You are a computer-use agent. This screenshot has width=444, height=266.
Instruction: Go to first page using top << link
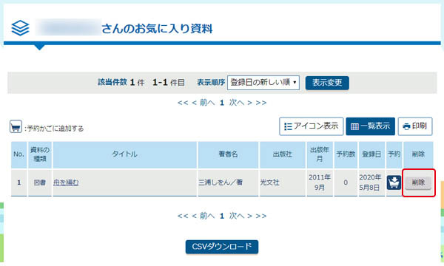coord(183,103)
